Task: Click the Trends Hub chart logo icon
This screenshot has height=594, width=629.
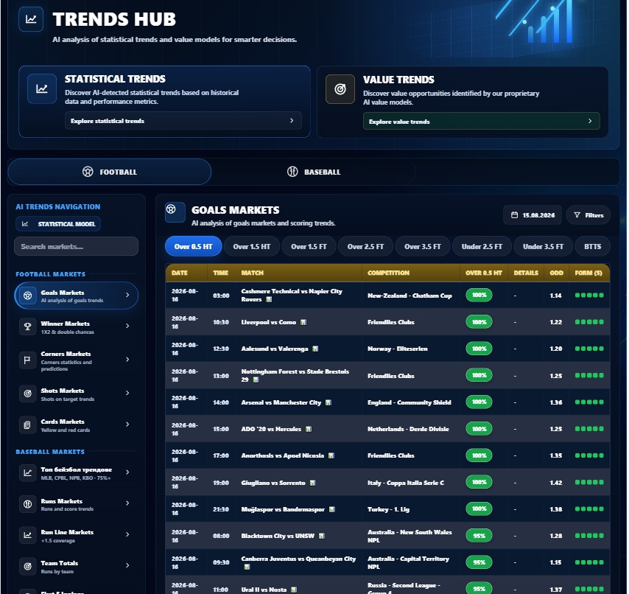Action: point(31,19)
